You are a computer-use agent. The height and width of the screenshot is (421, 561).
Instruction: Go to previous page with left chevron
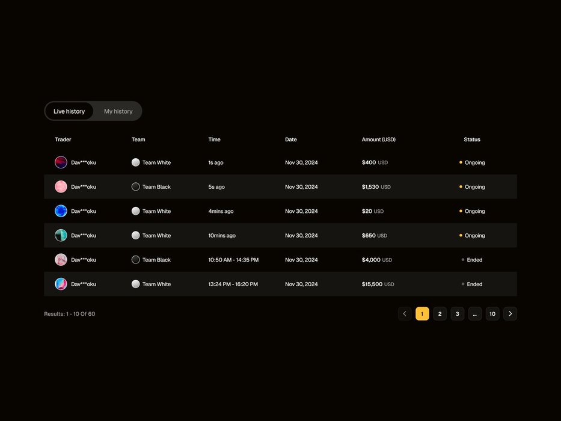point(405,314)
